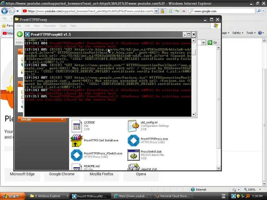Open the Edit menu in explorer window
267x200 pixels.
coord(27,26)
